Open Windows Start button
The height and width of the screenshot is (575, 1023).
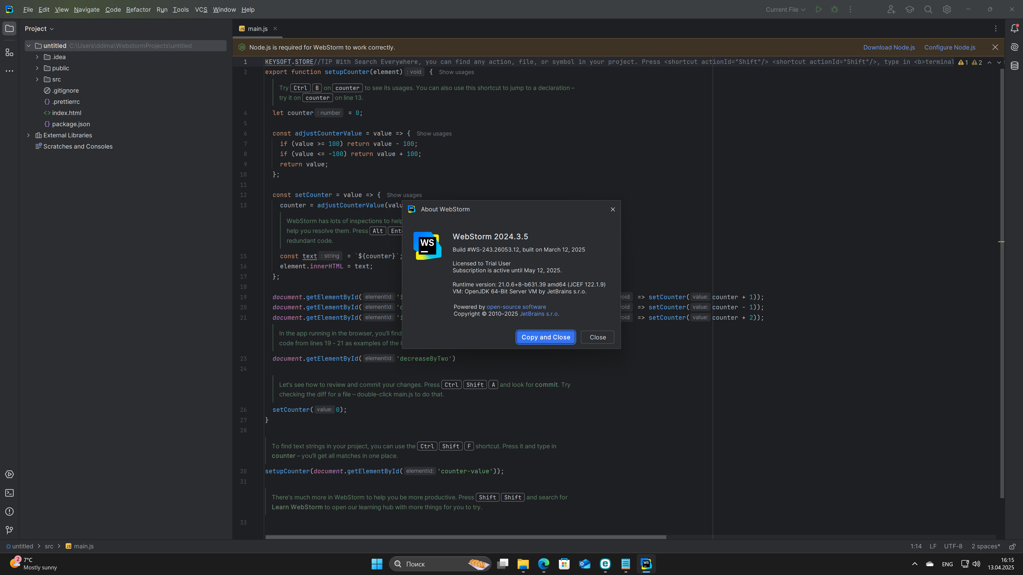[376, 564]
